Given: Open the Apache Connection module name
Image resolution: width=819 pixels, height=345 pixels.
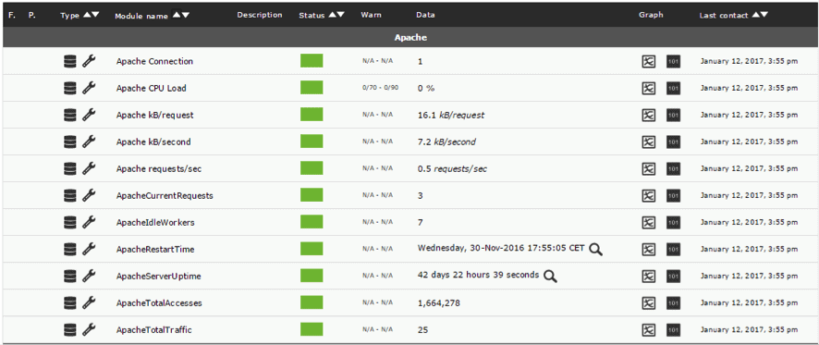Looking at the screenshot, I should (x=154, y=62).
